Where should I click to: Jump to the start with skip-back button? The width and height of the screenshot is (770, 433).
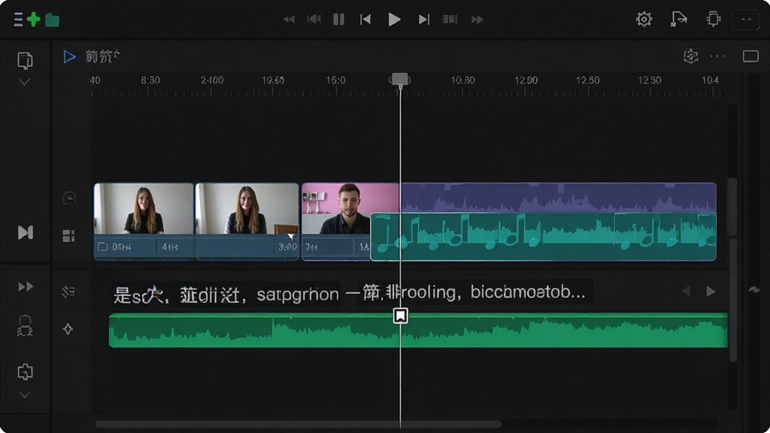click(x=365, y=20)
